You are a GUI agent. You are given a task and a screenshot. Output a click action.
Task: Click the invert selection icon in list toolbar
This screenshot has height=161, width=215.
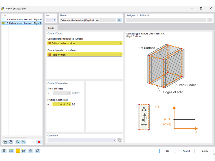point(23,142)
